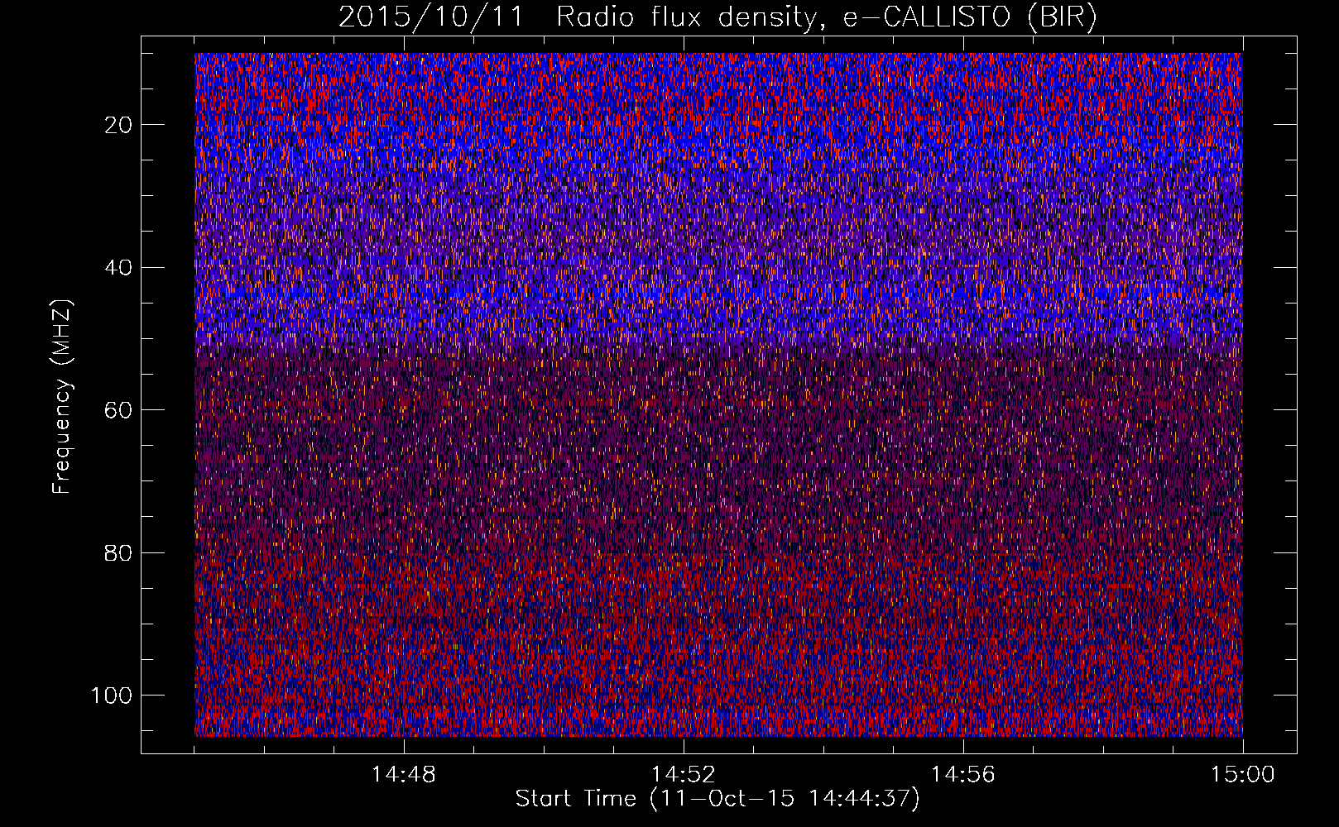
Task: Click the 14:56 time tick label
Action: coord(963,775)
